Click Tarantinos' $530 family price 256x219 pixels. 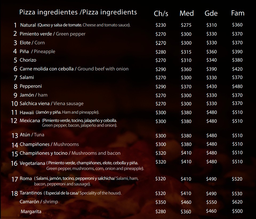pyautogui.click(x=237, y=194)
